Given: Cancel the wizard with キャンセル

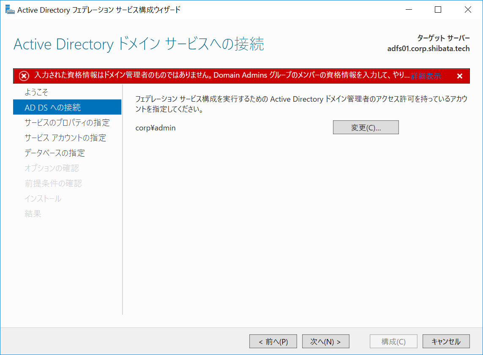Looking at the screenshot, I should coord(446,341).
